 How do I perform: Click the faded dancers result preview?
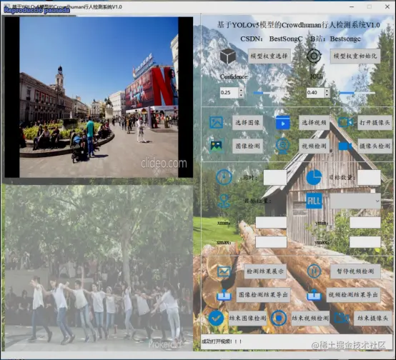(99, 268)
